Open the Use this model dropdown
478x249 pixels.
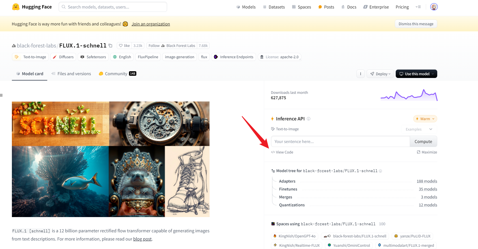(416, 74)
